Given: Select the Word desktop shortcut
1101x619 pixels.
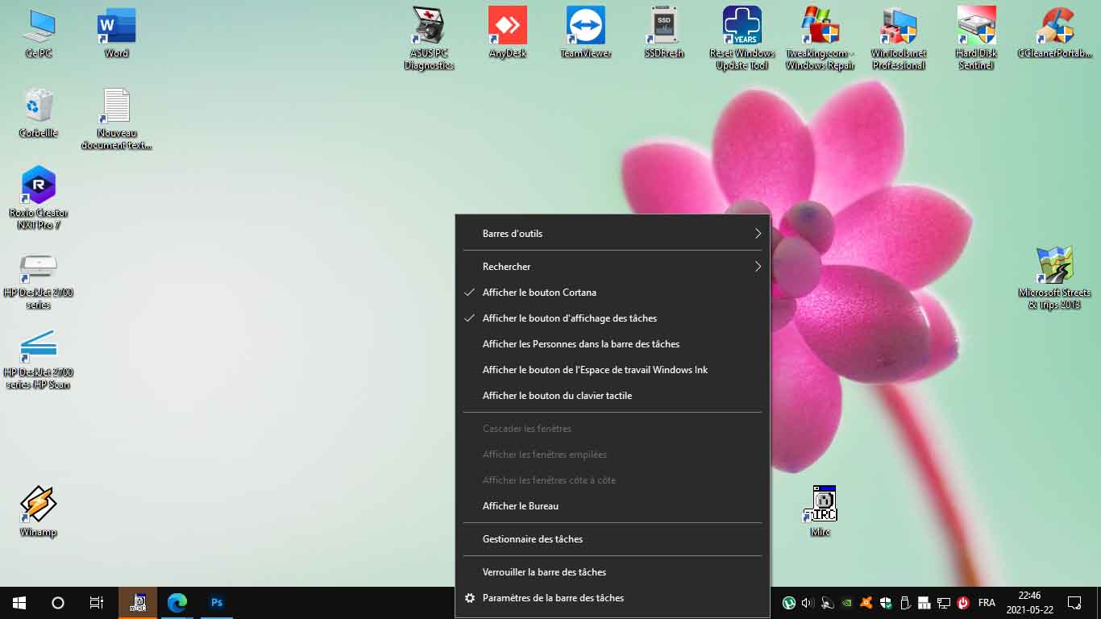Looking at the screenshot, I should (116, 34).
